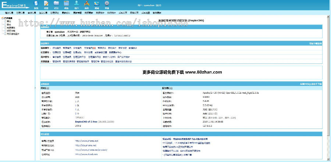This screenshot has width=331, height=162.
Task: Click 管理评论 in the top submenu bar
Action: point(55,13)
